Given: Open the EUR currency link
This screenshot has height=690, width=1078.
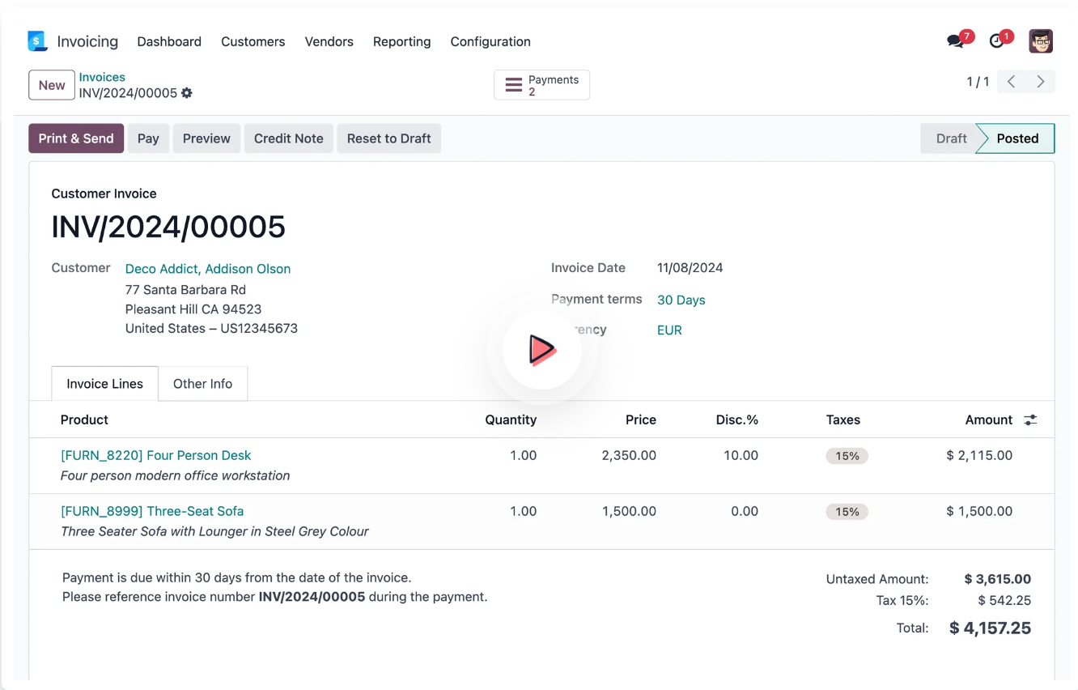Looking at the screenshot, I should 669,330.
